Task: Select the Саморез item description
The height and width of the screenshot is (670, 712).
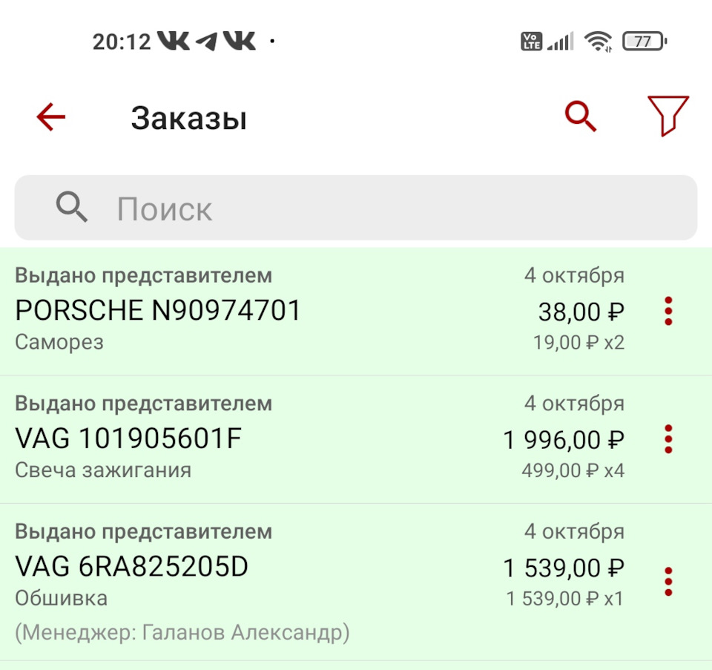Action: pyautogui.click(x=59, y=342)
